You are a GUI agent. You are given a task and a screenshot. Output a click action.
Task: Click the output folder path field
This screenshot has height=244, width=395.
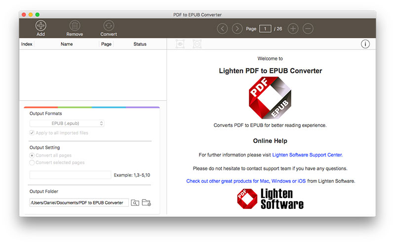79,203
